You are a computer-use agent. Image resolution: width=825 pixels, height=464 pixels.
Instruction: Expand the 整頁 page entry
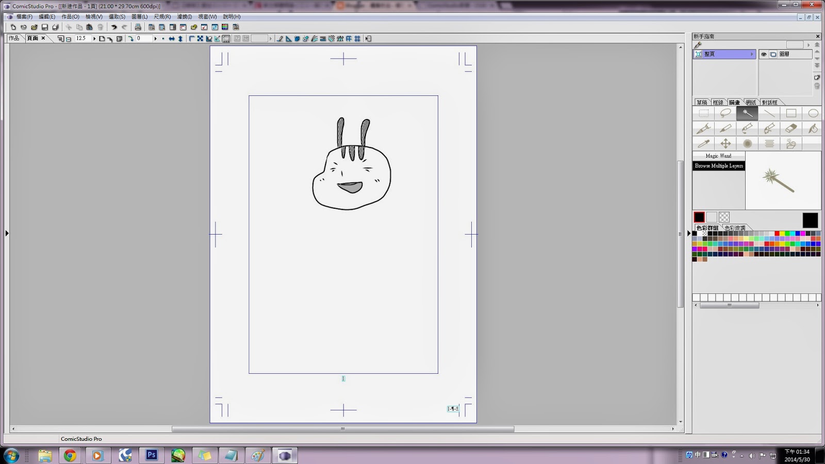[x=752, y=54]
